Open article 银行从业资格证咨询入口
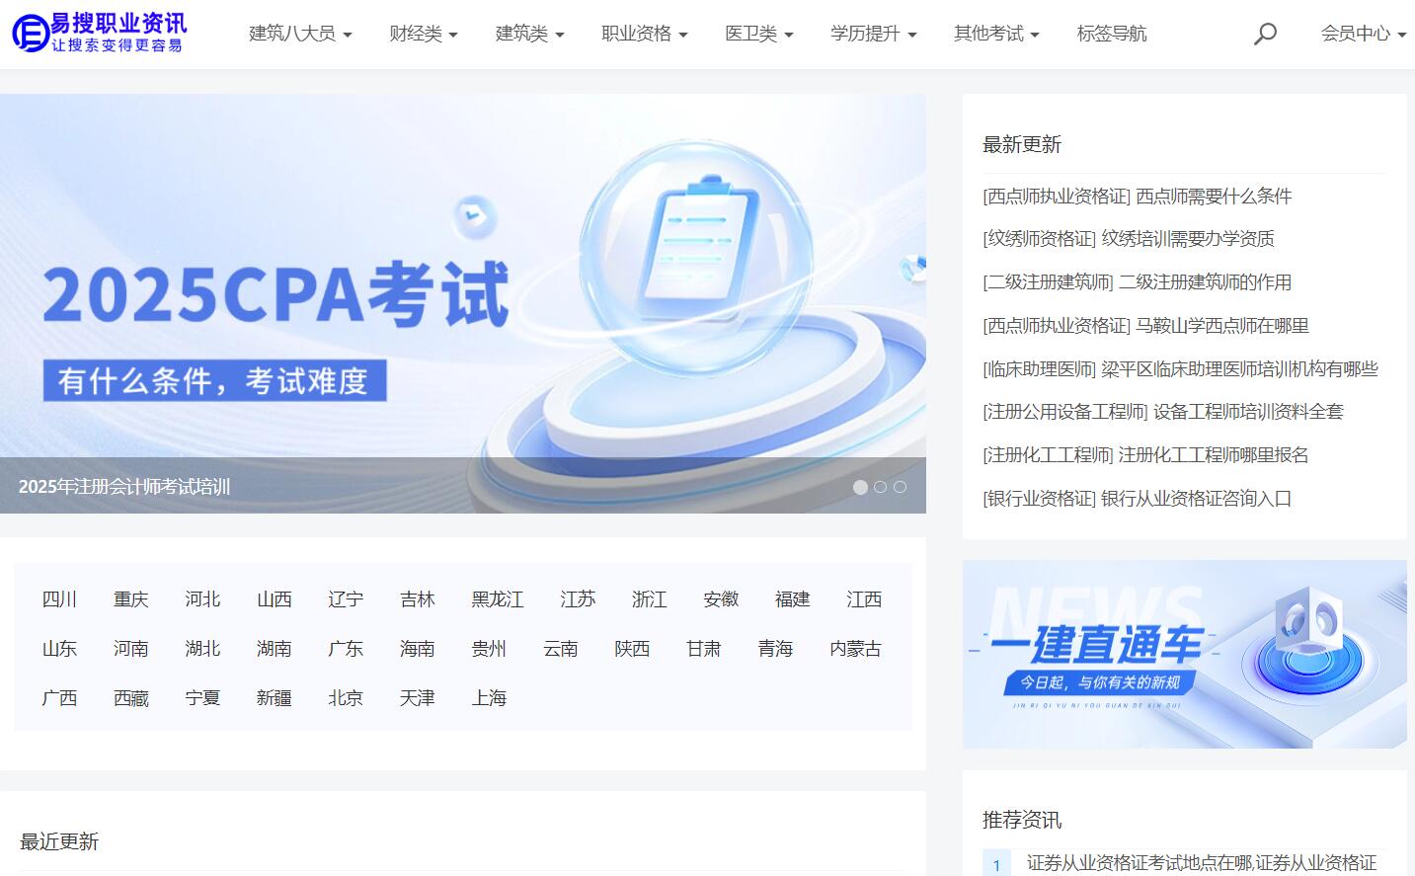The width and height of the screenshot is (1415, 876). (x=1195, y=499)
